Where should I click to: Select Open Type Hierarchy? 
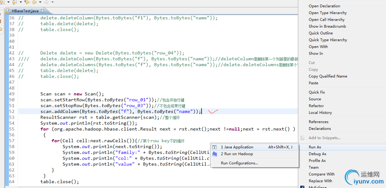pyautogui.click(x=327, y=13)
